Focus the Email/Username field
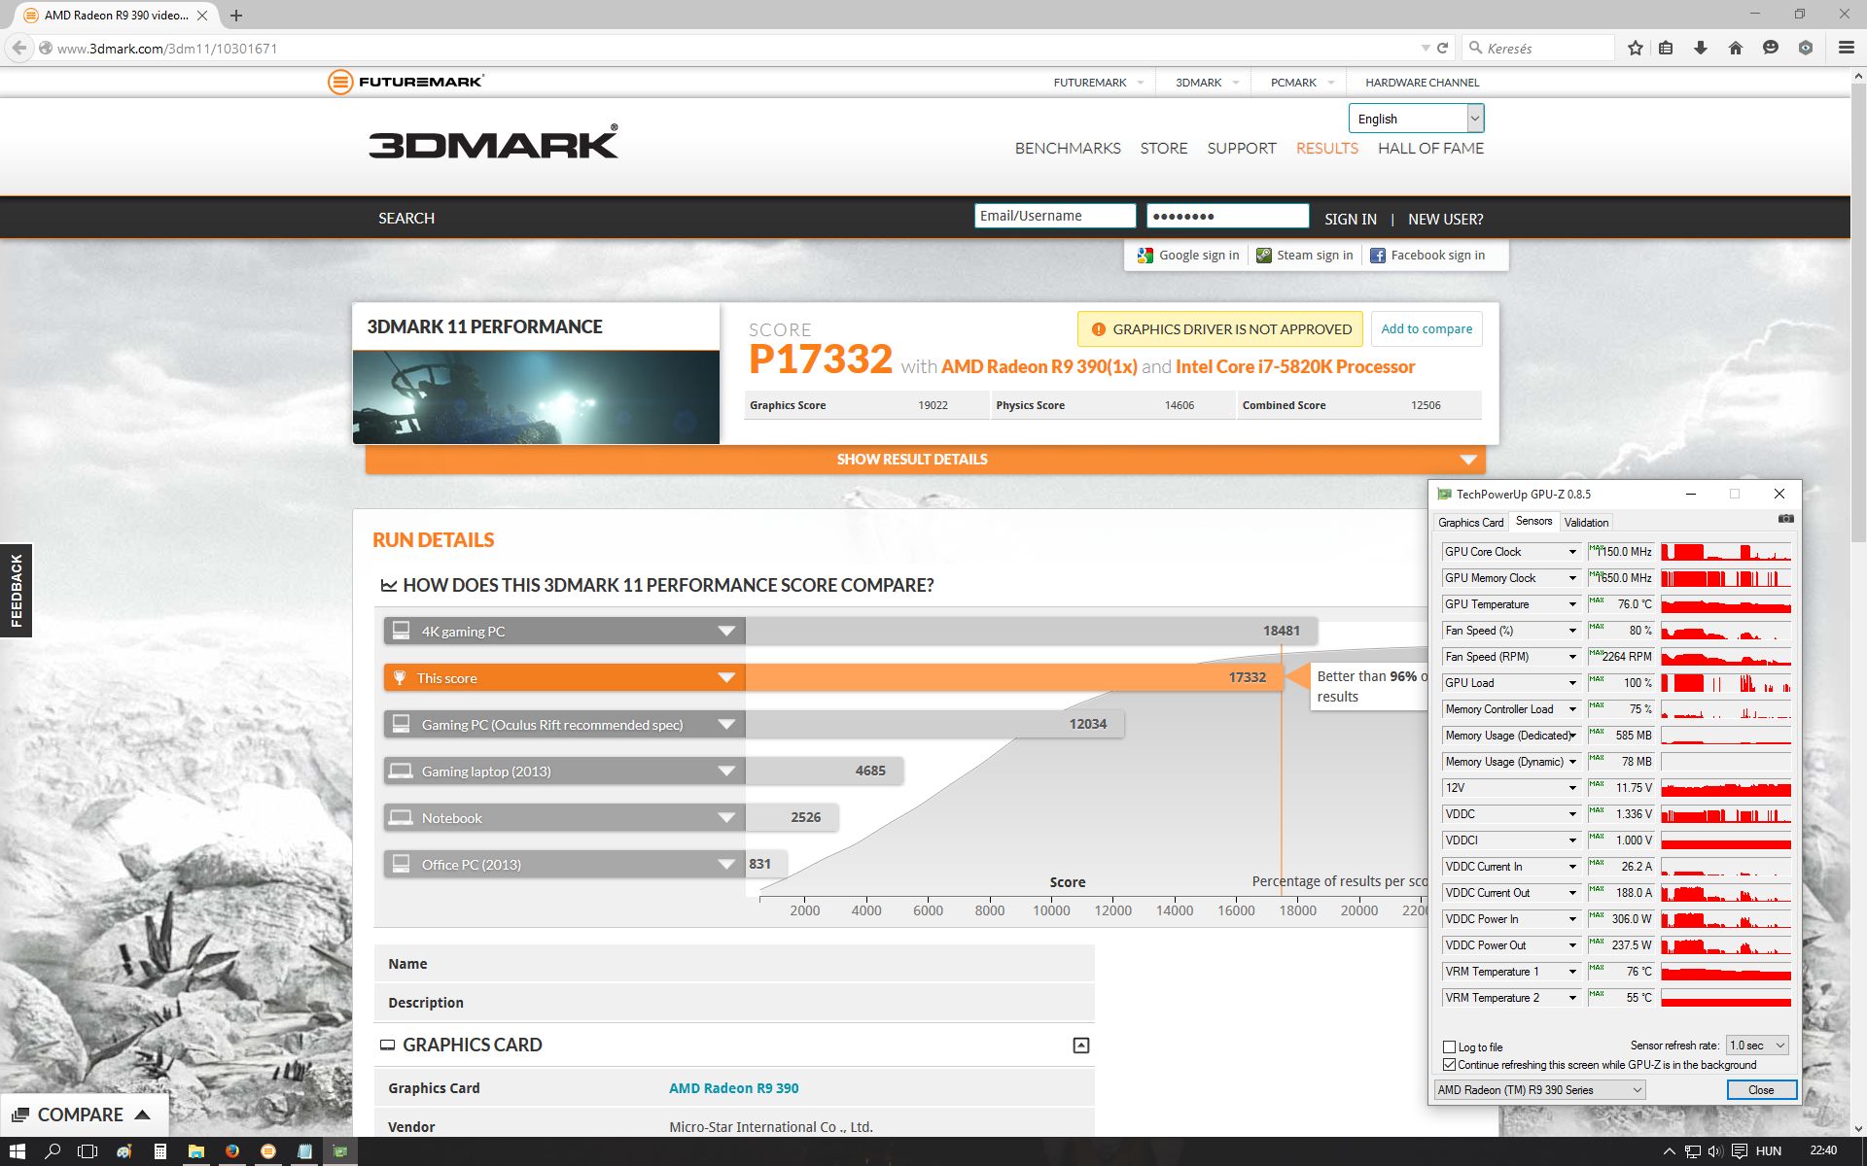The width and height of the screenshot is (1867, 1166). 1055,216
